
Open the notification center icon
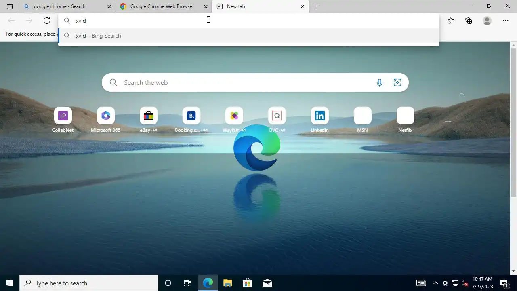point(504,283)
